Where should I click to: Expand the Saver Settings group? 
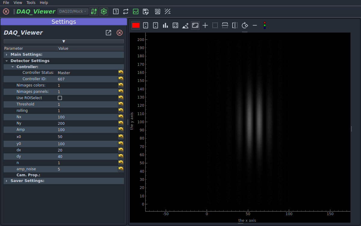tap(6, 181)
